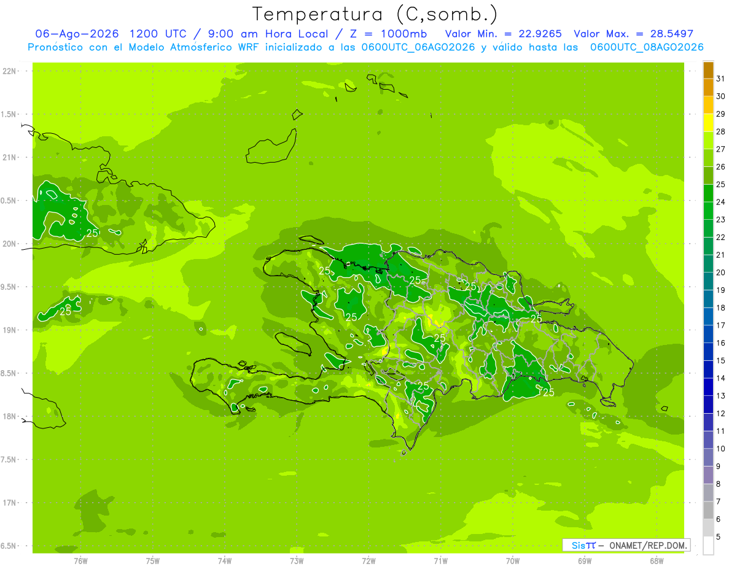The image size is (737, 569).
Task: Click the "76W" longitude label
Action: pyautogui.click(x=80, y=561)
